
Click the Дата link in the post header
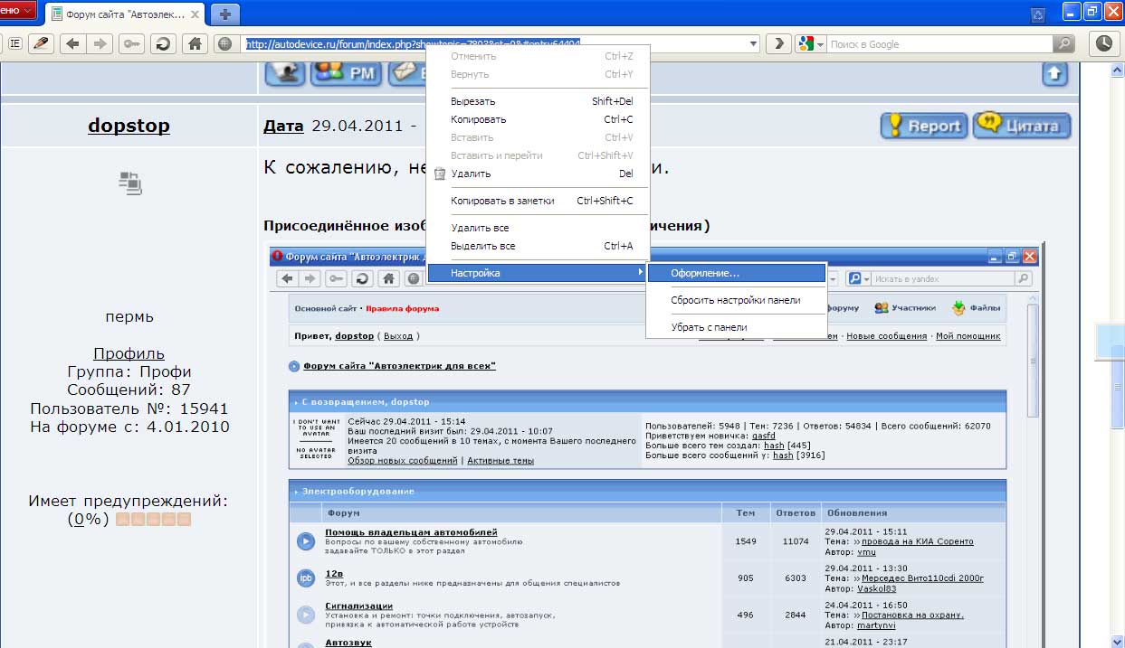[283, 126]
